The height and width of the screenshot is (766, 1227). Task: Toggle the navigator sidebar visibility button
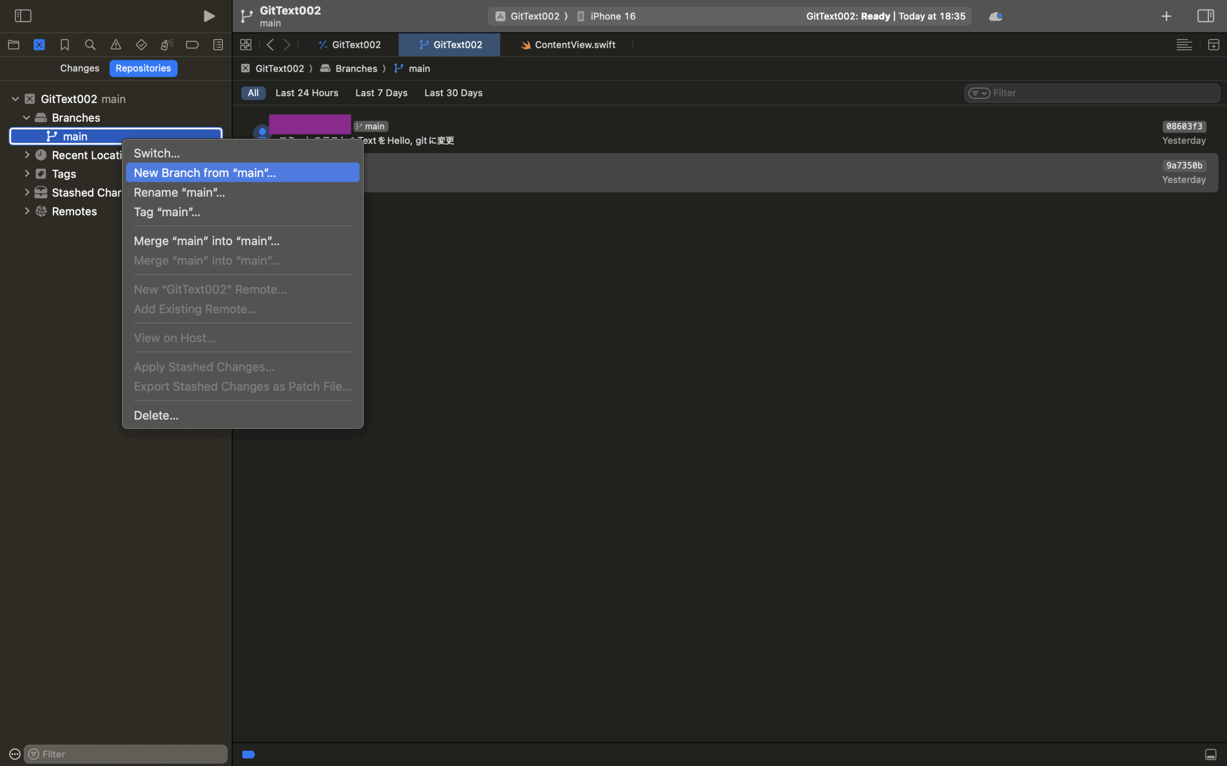[x=23, y=16]
